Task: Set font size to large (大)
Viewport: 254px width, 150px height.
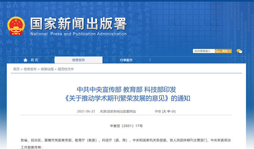Action: point(165,111)
